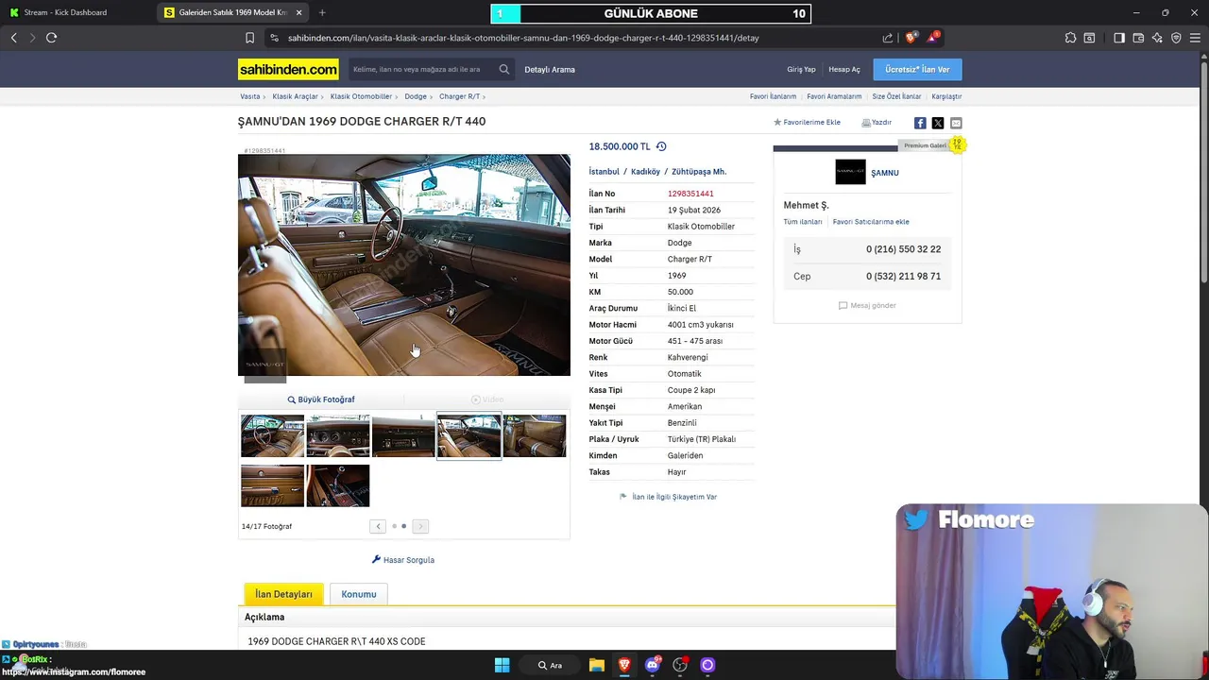Open Brave Shields lion icon
The image size is (1209, 680).
point(911,38)
